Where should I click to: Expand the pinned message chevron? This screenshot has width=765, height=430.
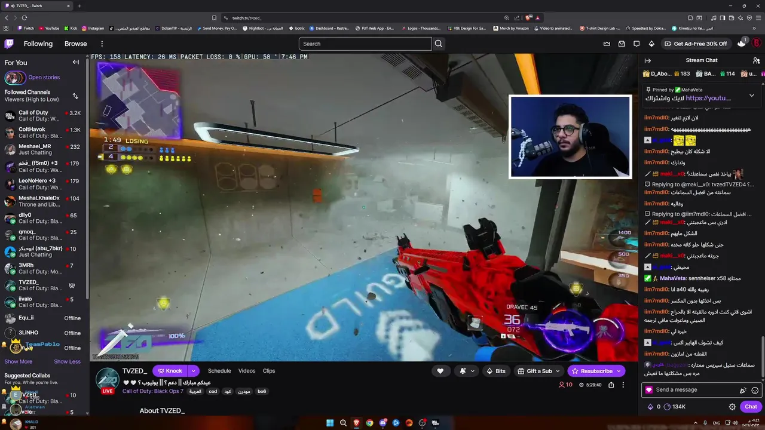pos(752,95)
